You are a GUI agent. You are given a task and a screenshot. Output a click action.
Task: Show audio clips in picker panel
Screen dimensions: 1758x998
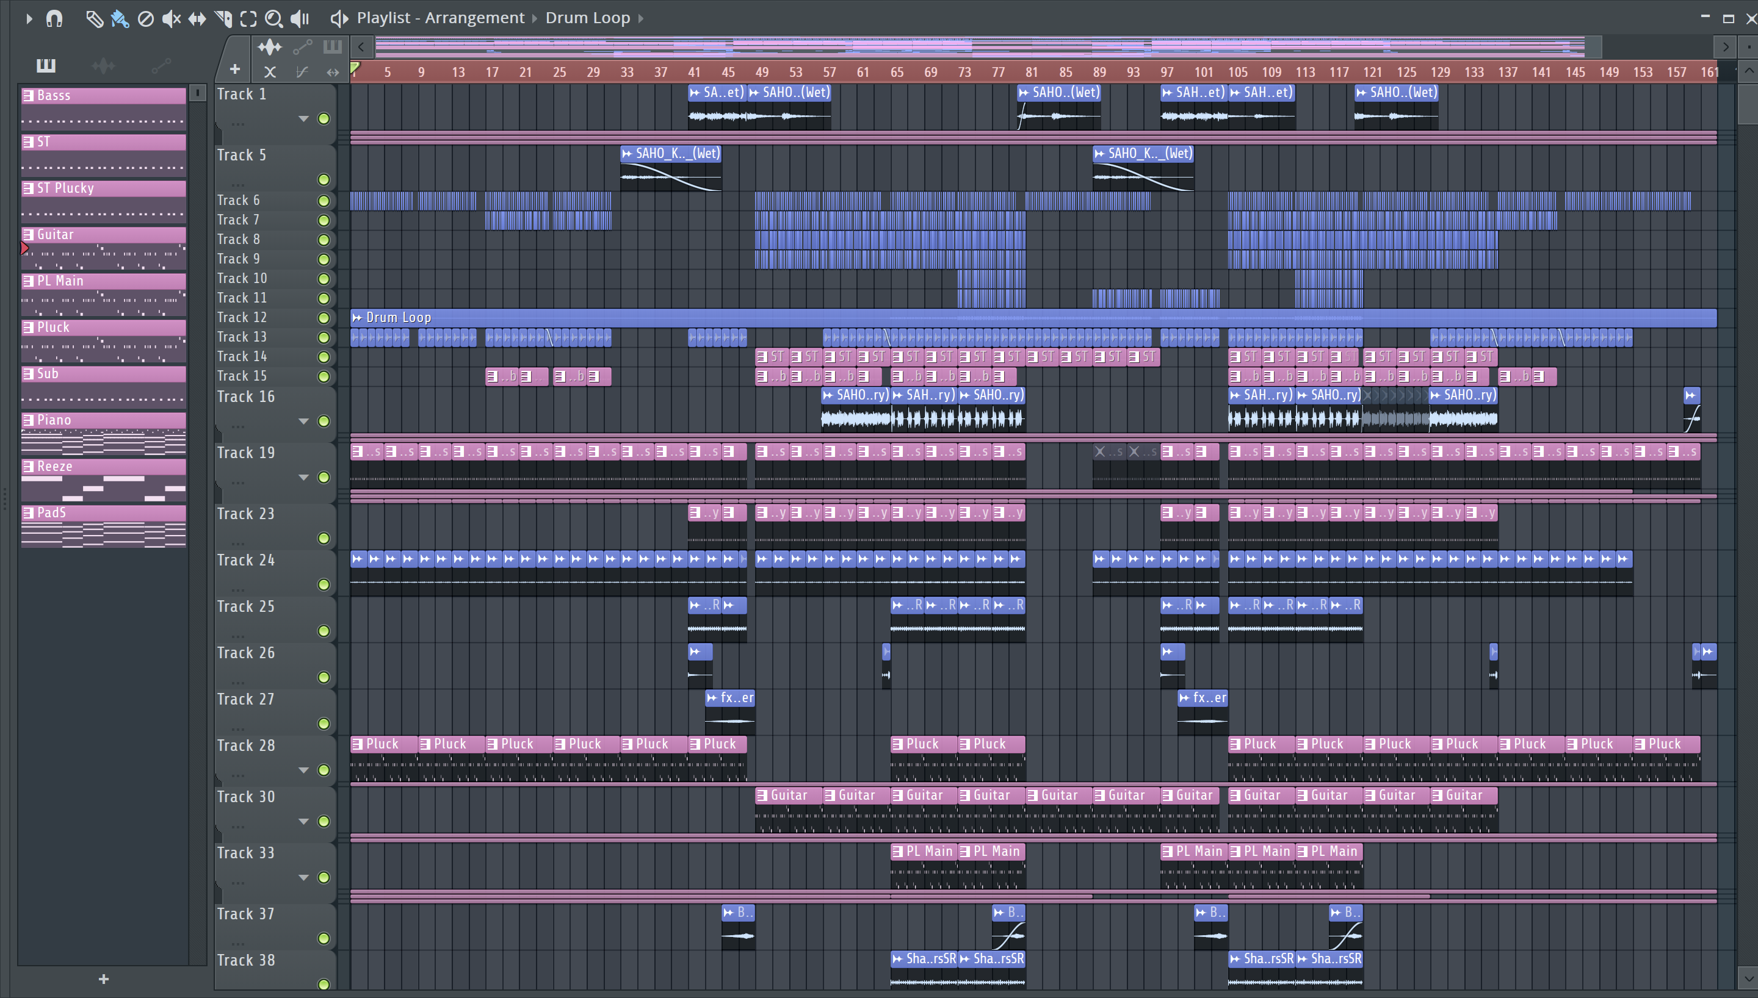(104, 65)
